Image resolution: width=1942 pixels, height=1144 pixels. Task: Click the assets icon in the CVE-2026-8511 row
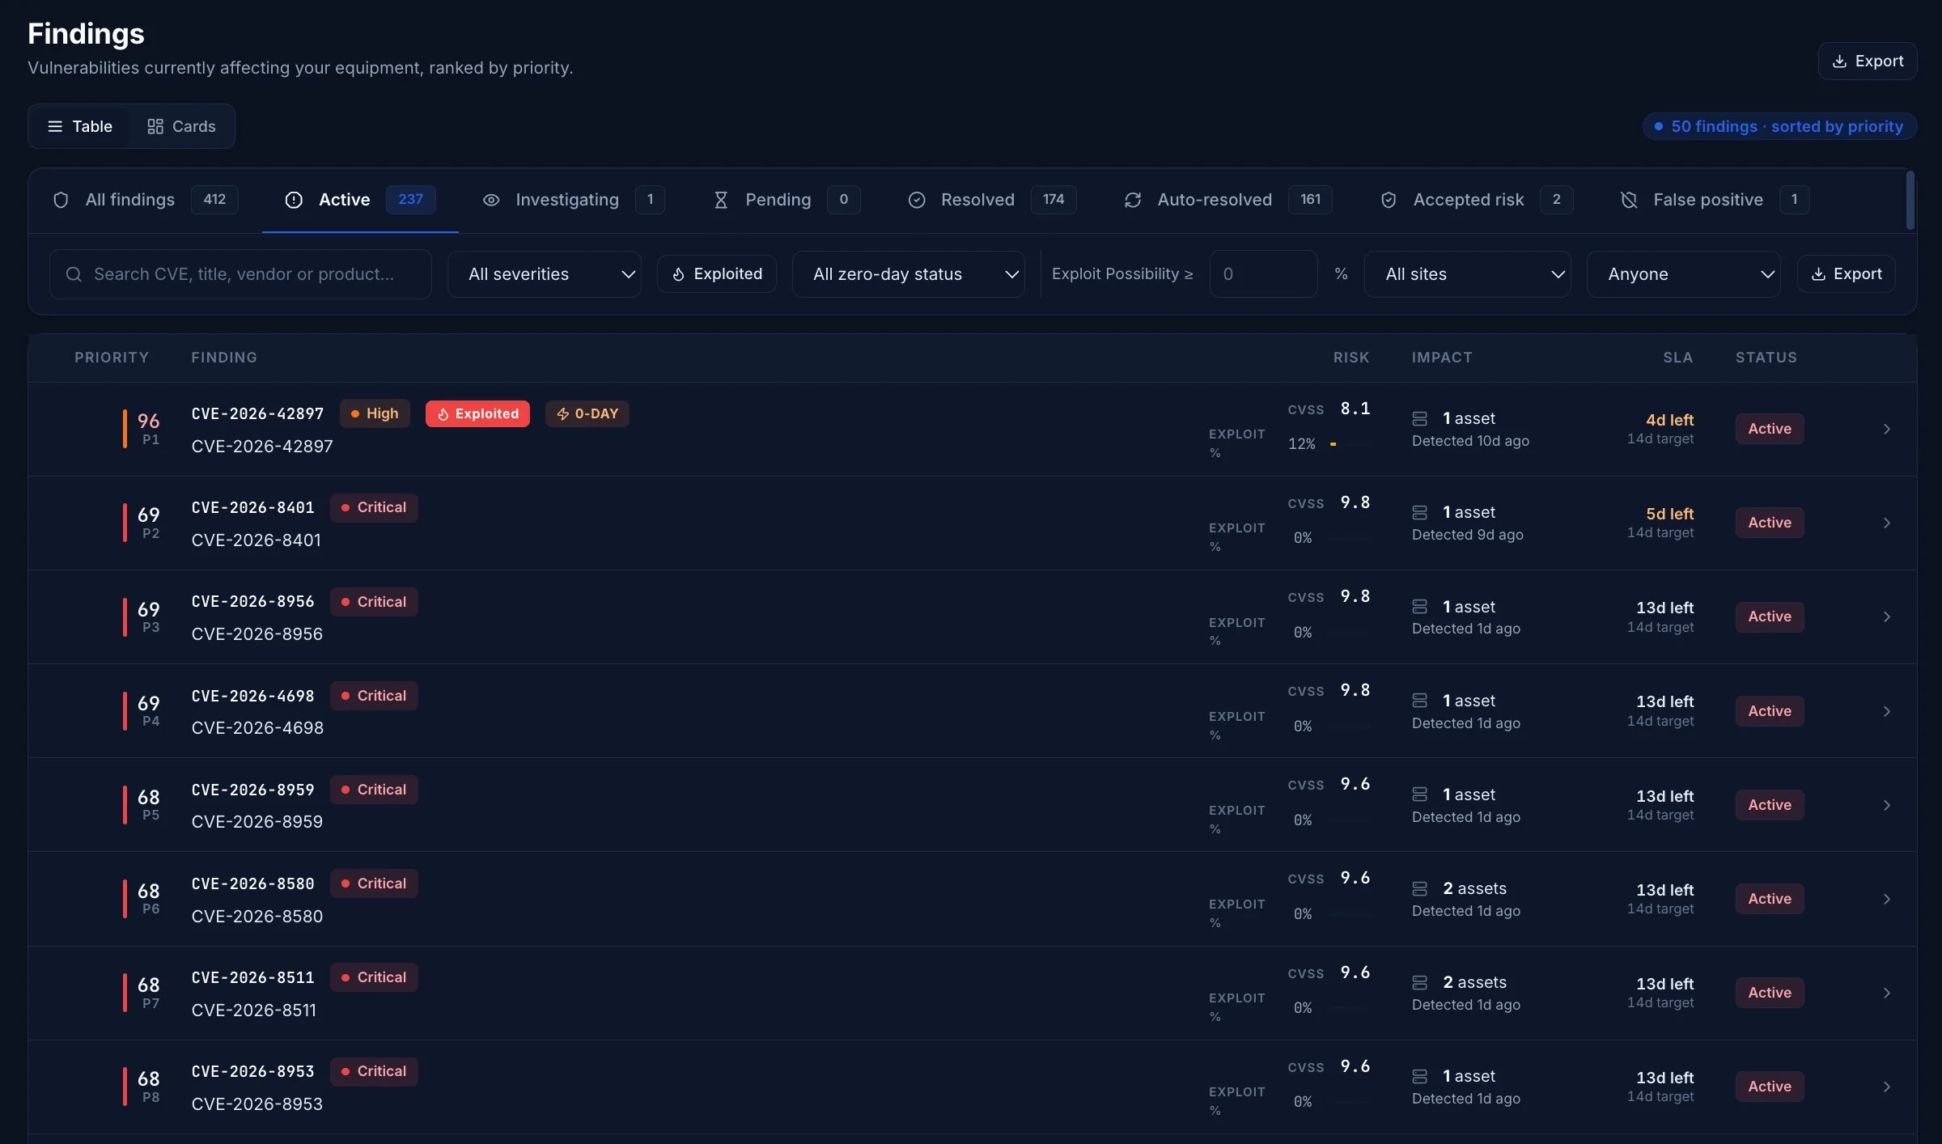[1419, 982]
